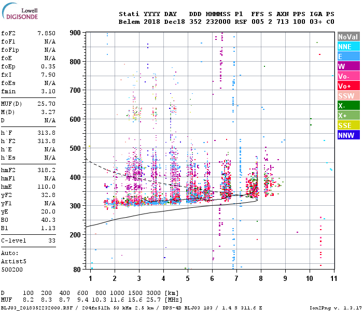
Task: Click the Lowell Digisonde logo
Action: point(20,11)
